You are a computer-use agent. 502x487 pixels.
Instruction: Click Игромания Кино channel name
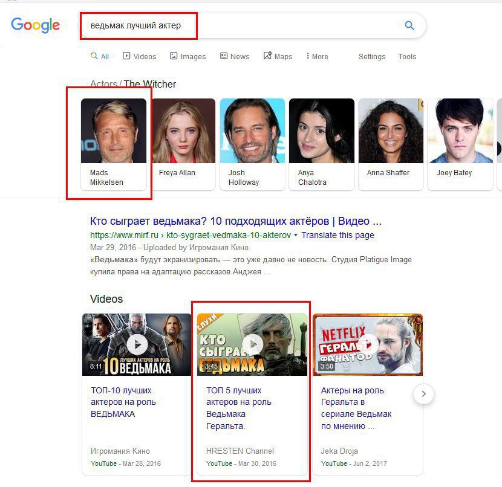pyautogui.click(x=120, y=451)
